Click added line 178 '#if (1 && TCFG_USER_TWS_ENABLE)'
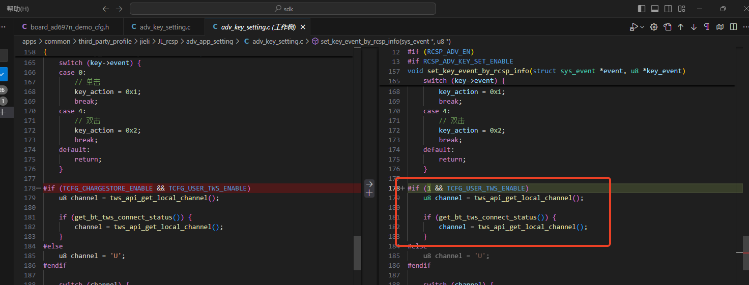The height and width of the screenshot is (285, 749). (468, 188)
